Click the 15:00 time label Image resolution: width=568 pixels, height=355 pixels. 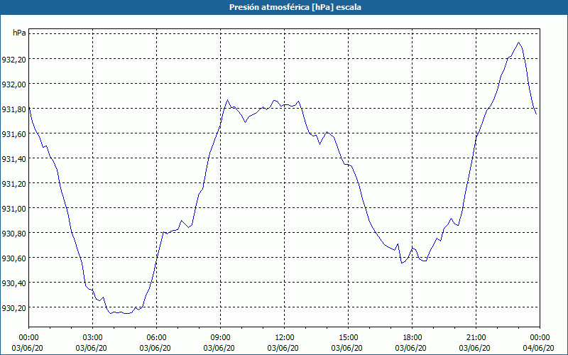pyautogui.click(x=348, y=338)
